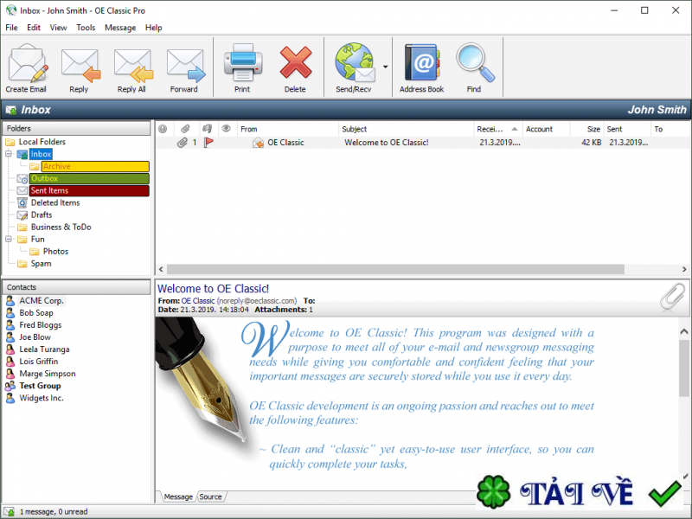The image size is (692, 519).
Task: Sort by watch eye column header
Action: [x=226, y=128]
